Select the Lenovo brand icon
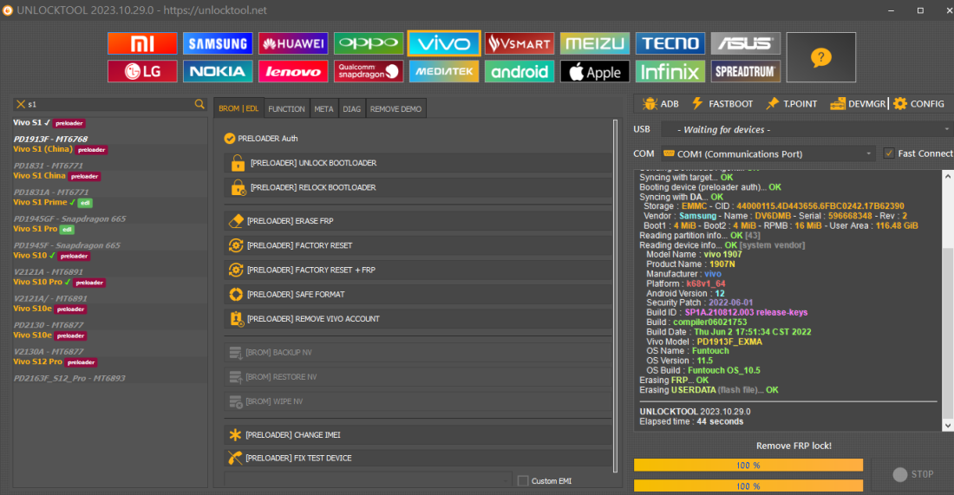The width and height of the screenshot is (954, 495). [x=293, y=71]
